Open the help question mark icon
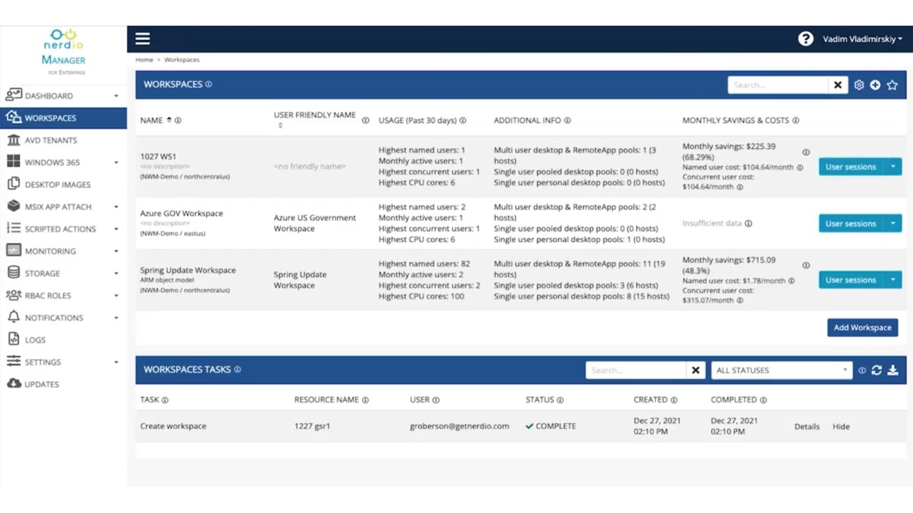This screenshot has height=513, width=913. tap(805, 39)
